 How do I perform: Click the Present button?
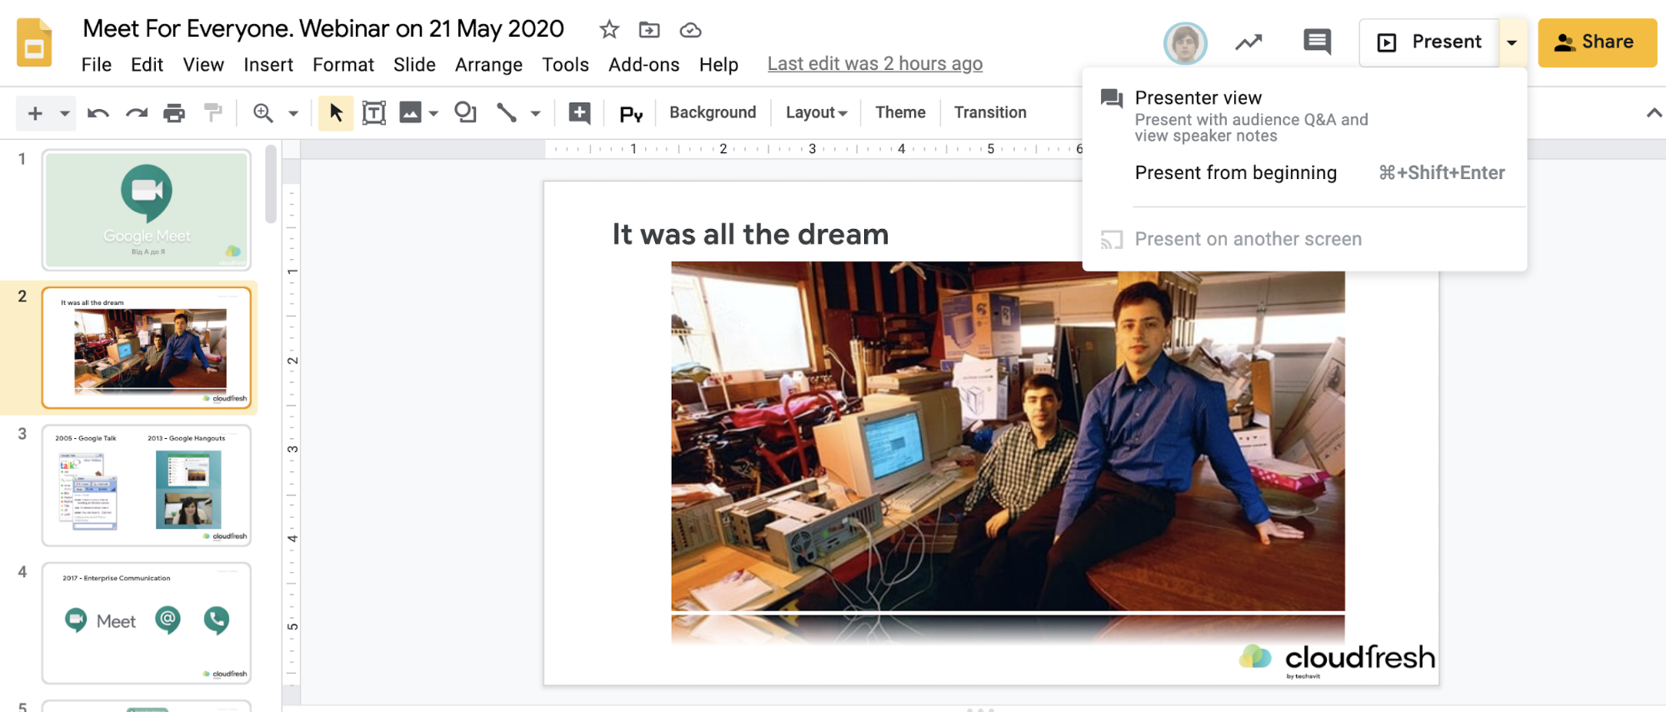[1429, 42]
